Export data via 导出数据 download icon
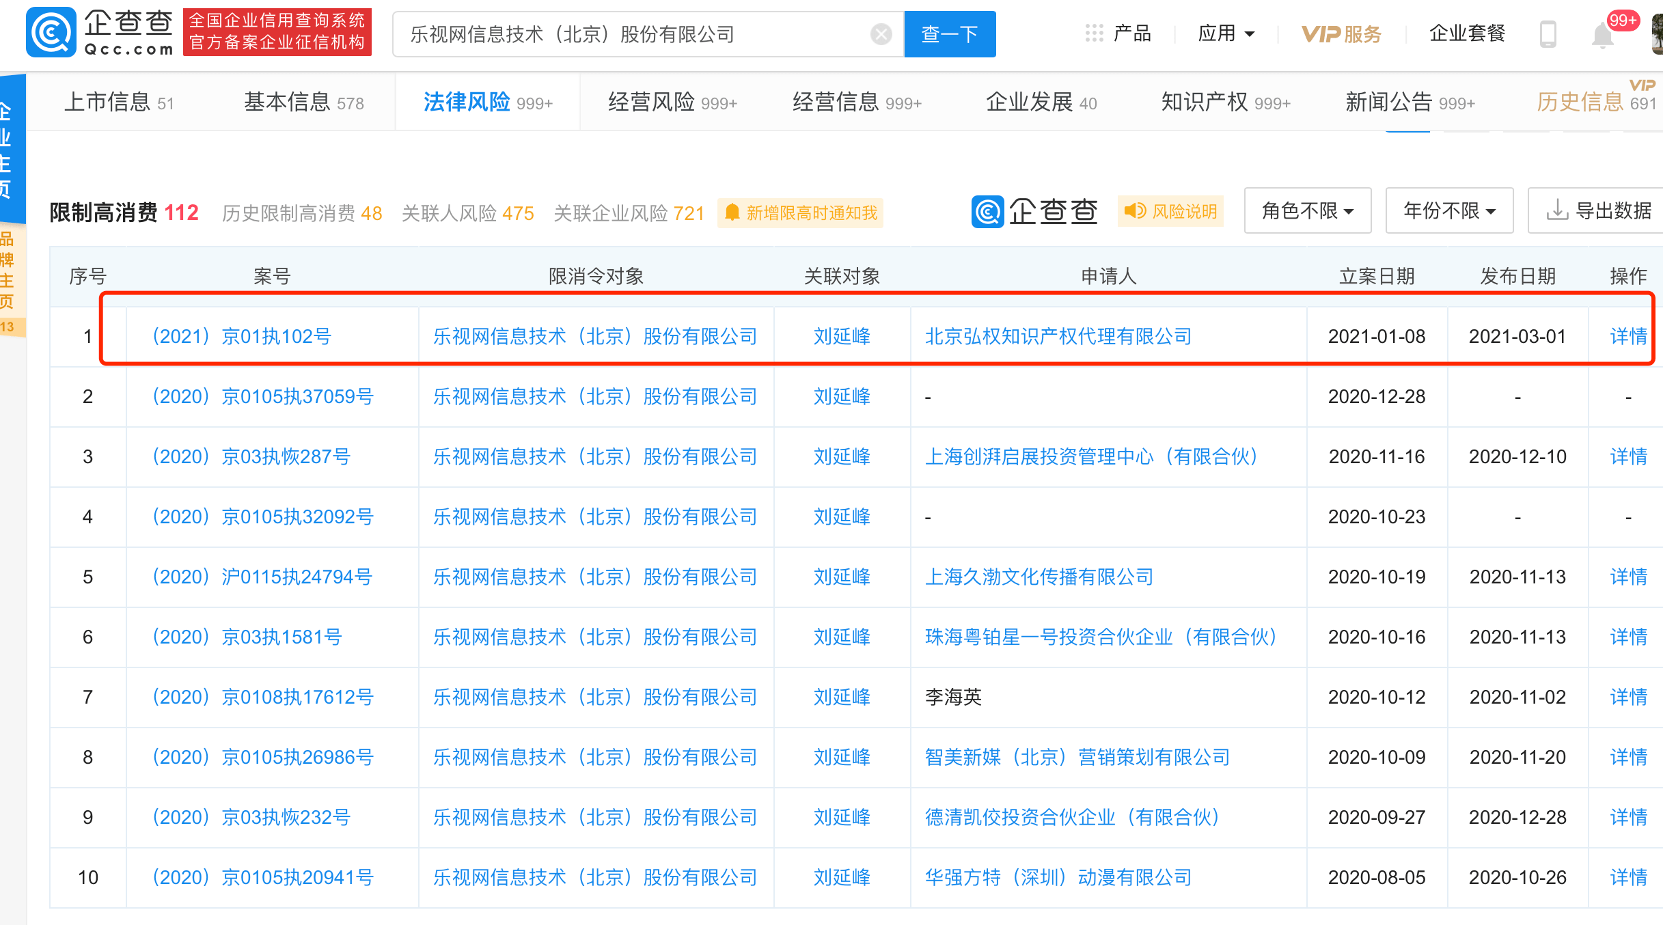Image resolution: width=1663 pixels, height=925 pixels. tap(1598, 211)
